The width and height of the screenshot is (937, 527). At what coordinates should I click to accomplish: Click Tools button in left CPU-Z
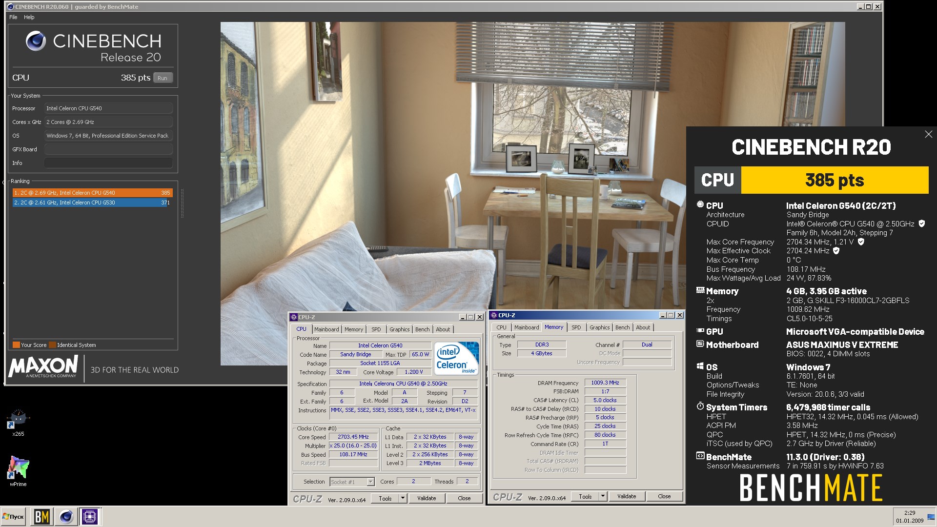[385, 498]
